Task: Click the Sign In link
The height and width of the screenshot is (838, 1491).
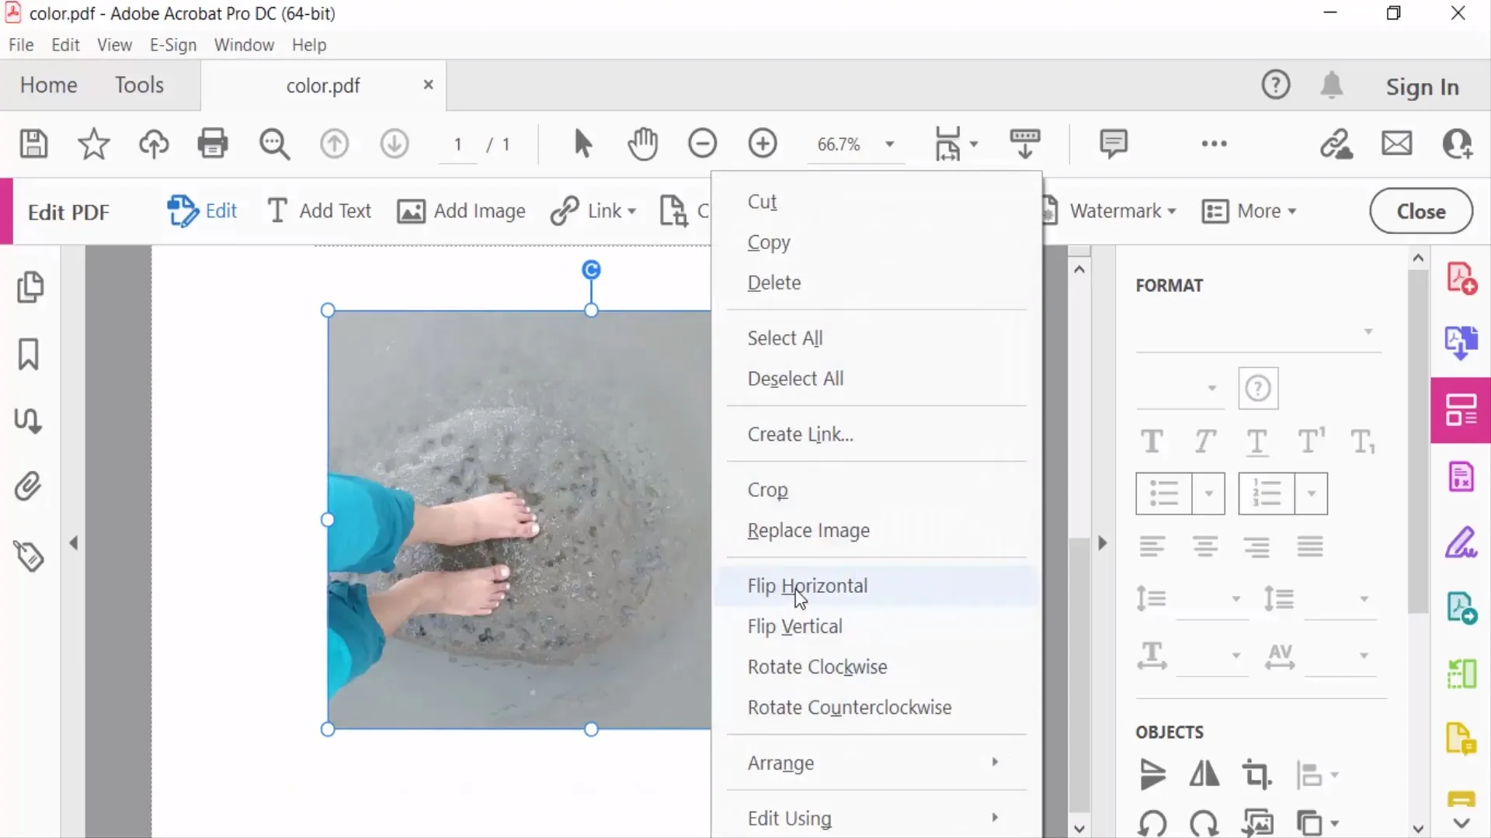Action: pos(1422,87)
